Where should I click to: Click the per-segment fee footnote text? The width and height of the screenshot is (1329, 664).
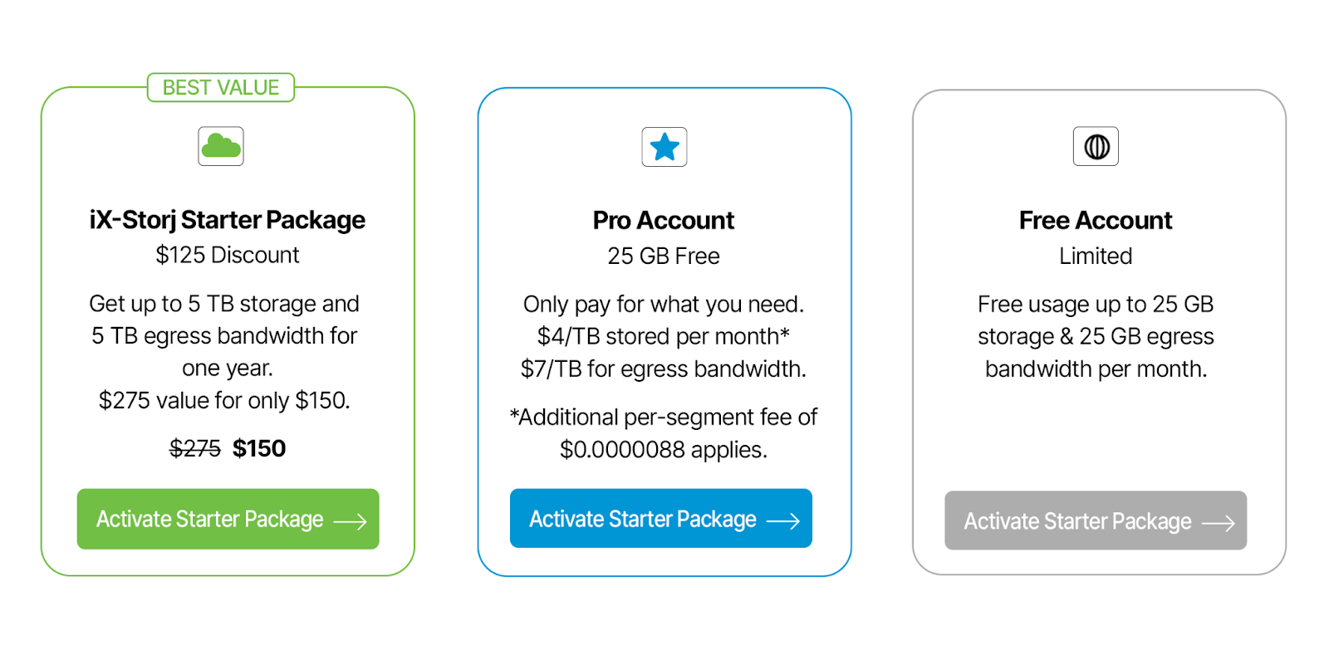point(664,433)
